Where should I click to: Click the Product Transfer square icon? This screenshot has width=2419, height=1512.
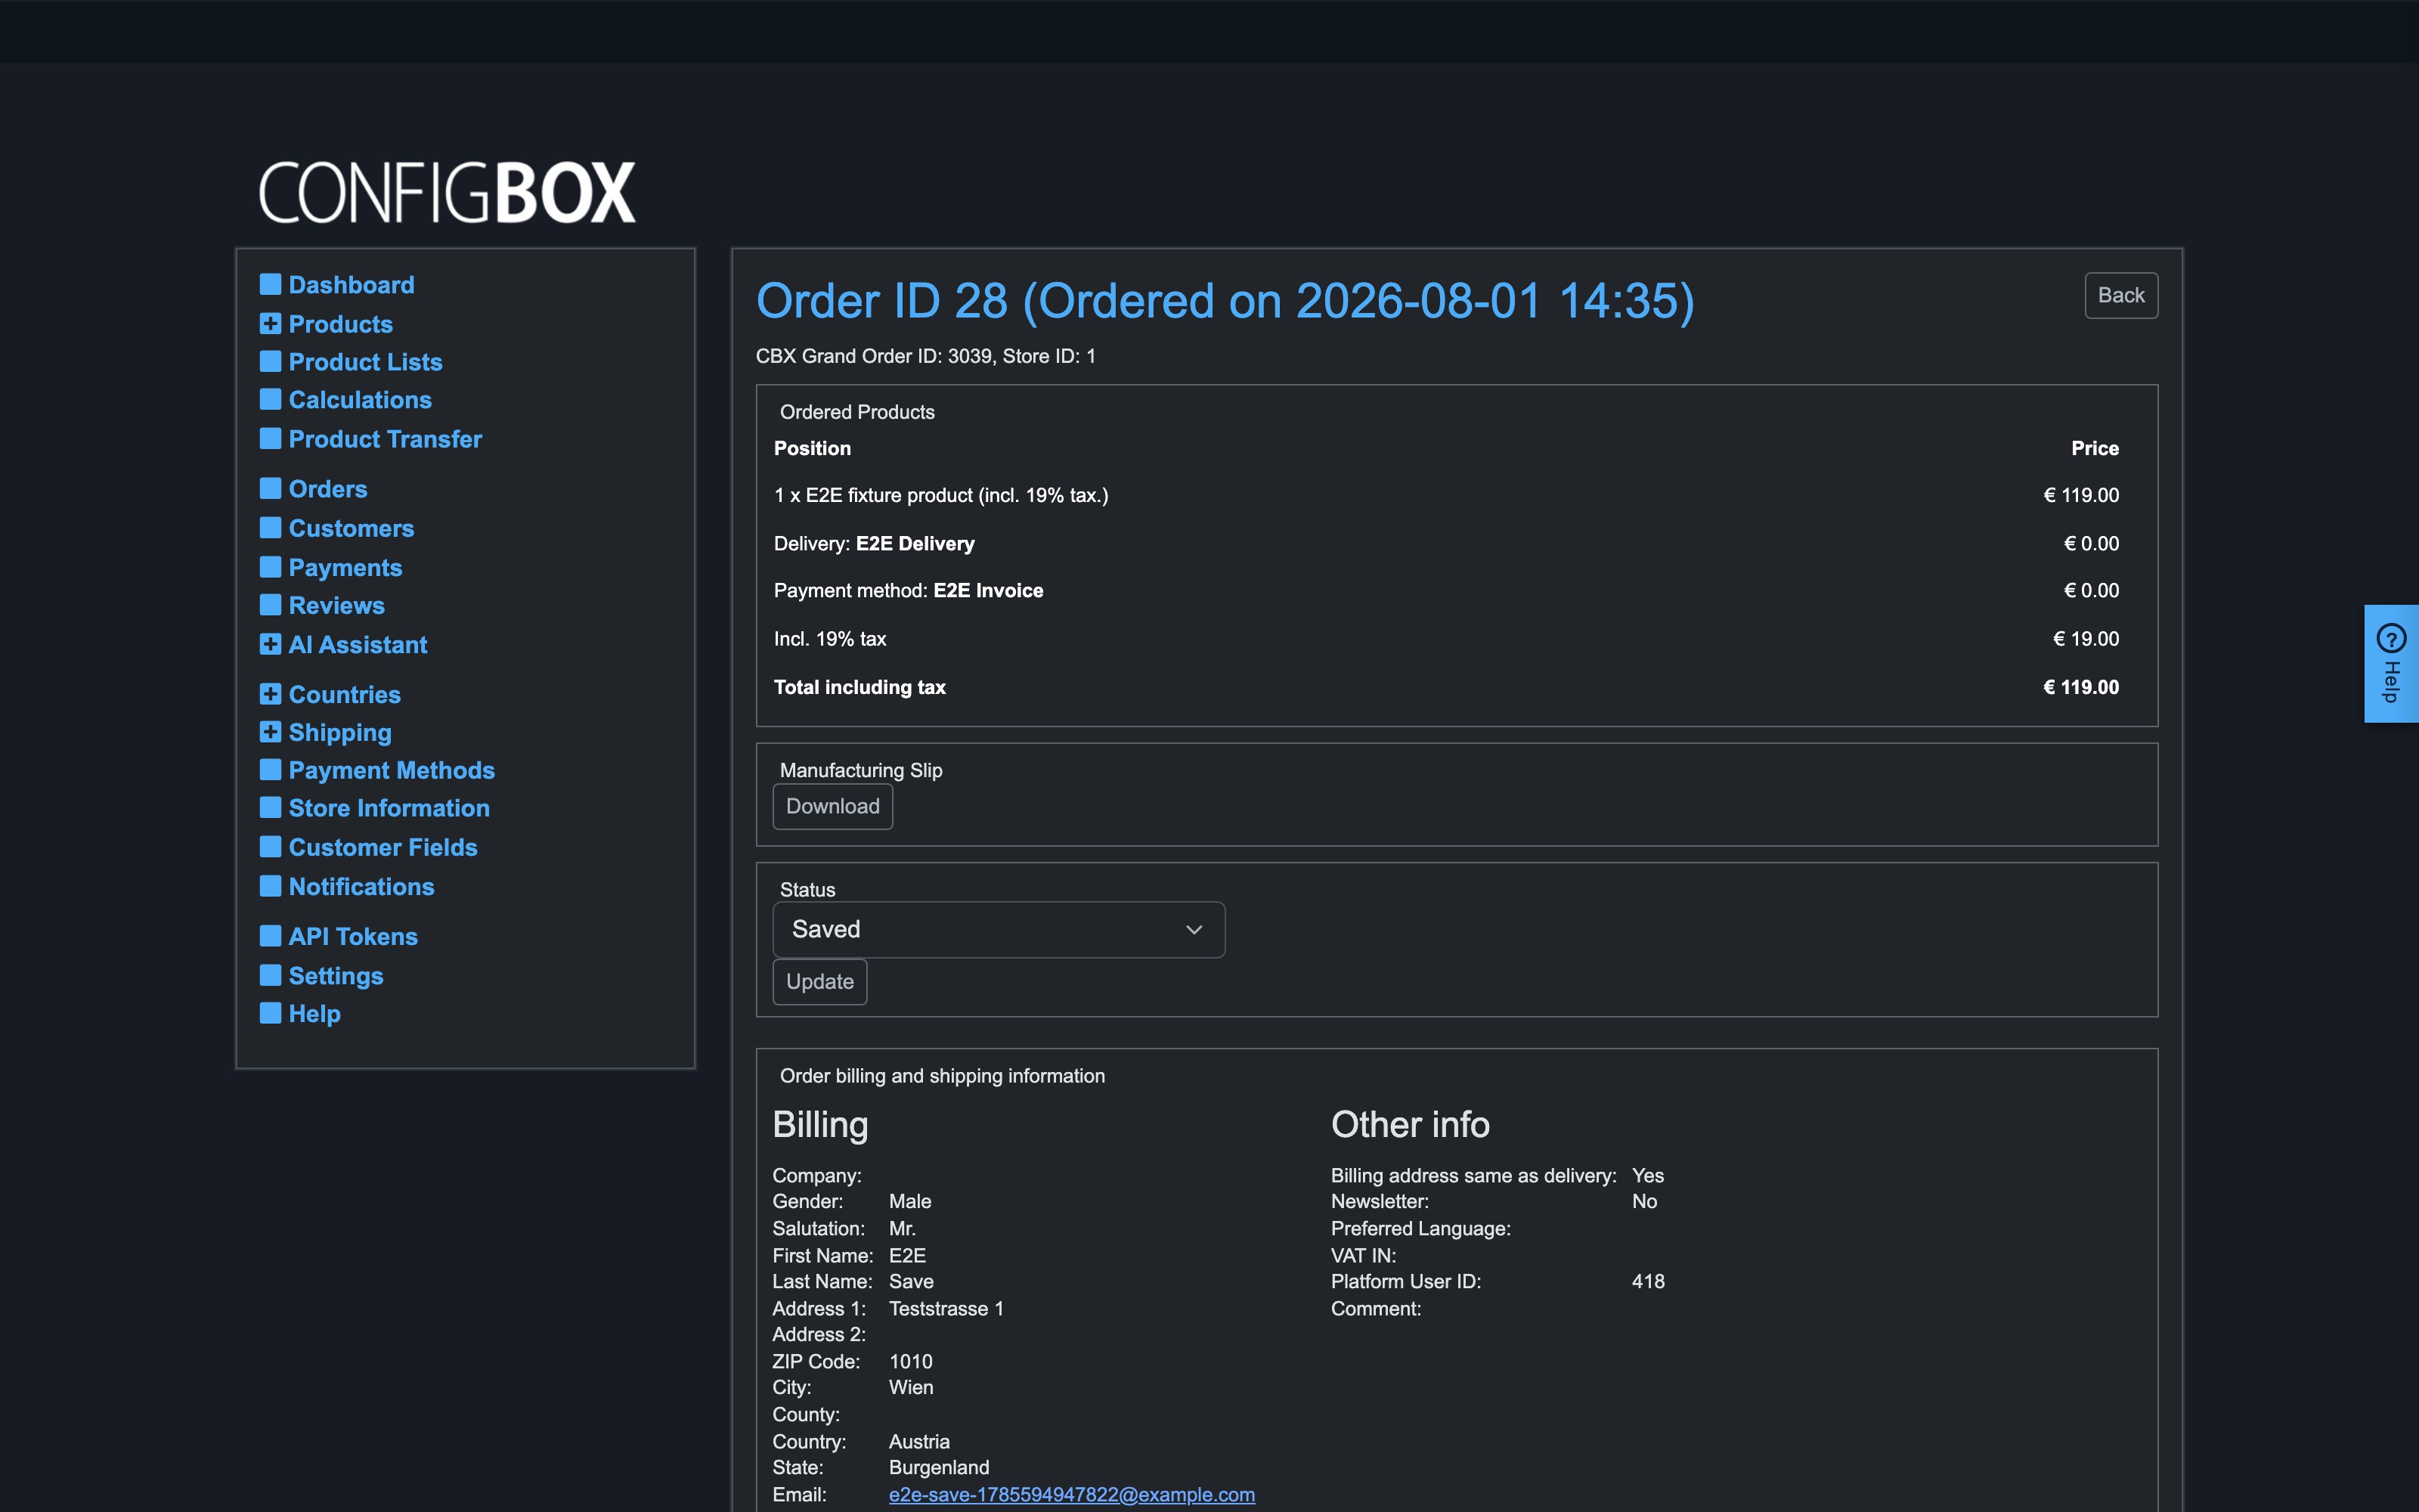tap(270, 438)
